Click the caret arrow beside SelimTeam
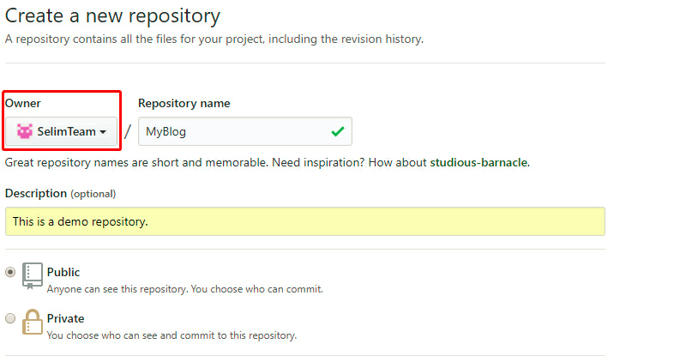The height and width of the screenshot is (362, 674). (x=104, y=132)
